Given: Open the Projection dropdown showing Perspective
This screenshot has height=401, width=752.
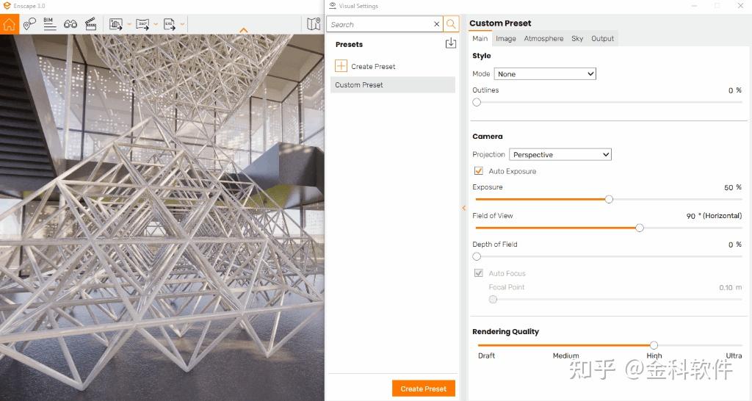Looking at the screenshot, I should pyautogui.click(x=560, y=154).
